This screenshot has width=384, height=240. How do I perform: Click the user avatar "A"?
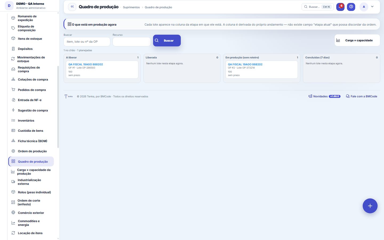pyautogui.click(x=364, y=7)
